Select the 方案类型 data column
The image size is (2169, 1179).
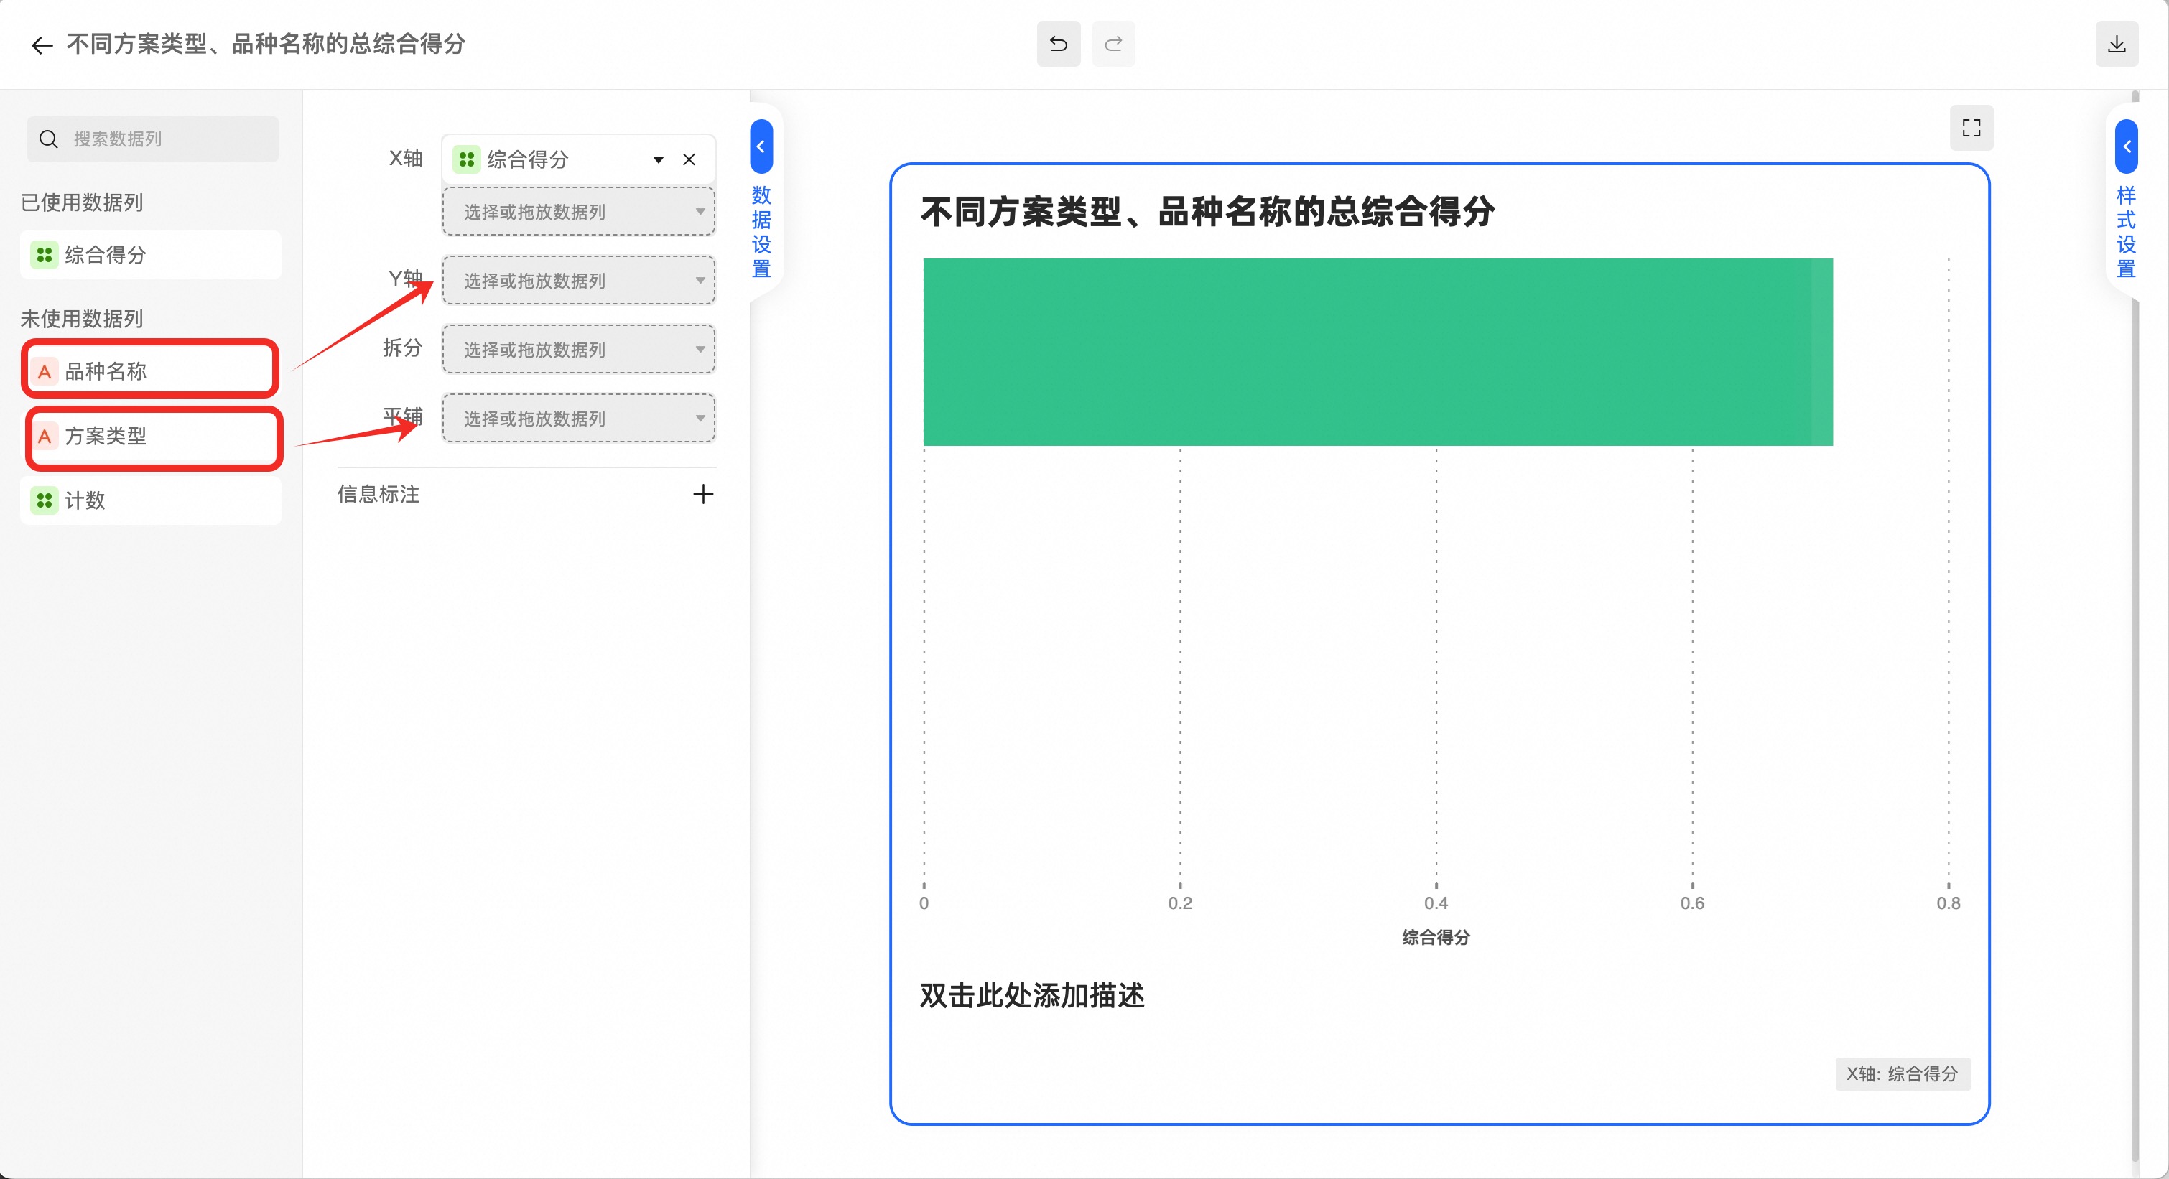pos(152,436)
